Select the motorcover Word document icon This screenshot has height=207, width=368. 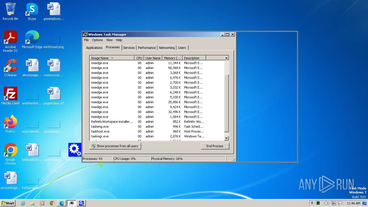pos(54,68)
